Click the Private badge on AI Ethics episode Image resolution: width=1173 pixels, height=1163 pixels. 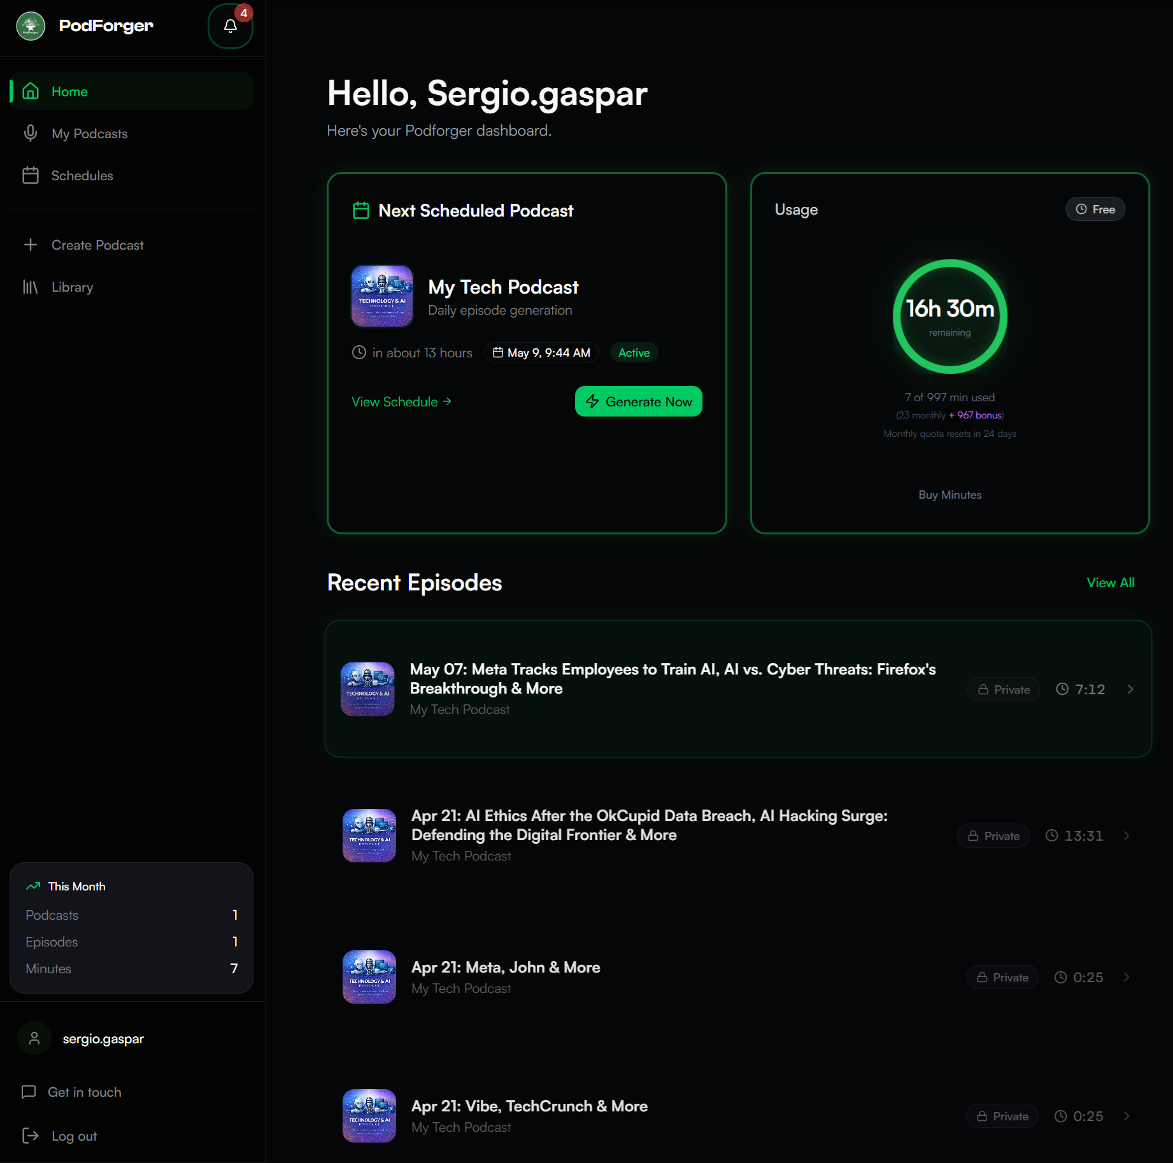pos(993,836)
